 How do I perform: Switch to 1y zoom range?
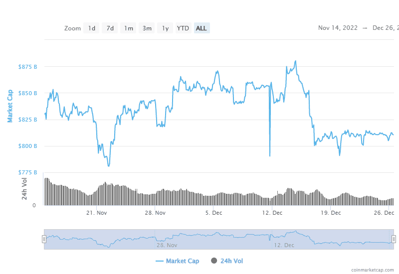[x=165, y=28]
